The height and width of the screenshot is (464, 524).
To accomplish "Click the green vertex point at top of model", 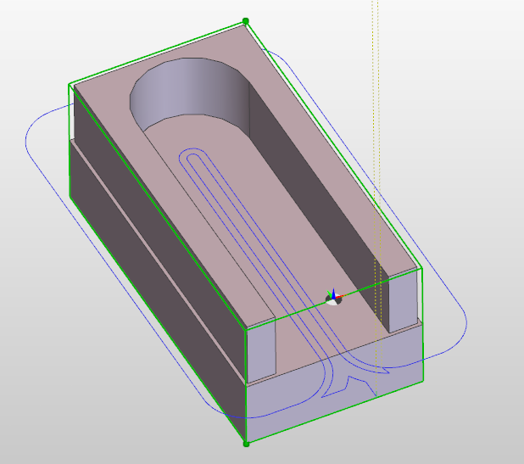I will tap(246, 21).
